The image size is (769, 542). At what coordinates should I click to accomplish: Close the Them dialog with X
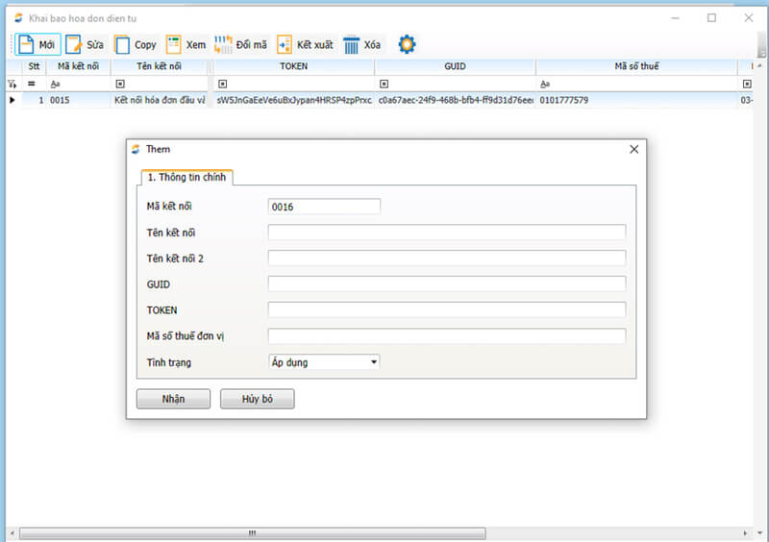coord(634,149)
